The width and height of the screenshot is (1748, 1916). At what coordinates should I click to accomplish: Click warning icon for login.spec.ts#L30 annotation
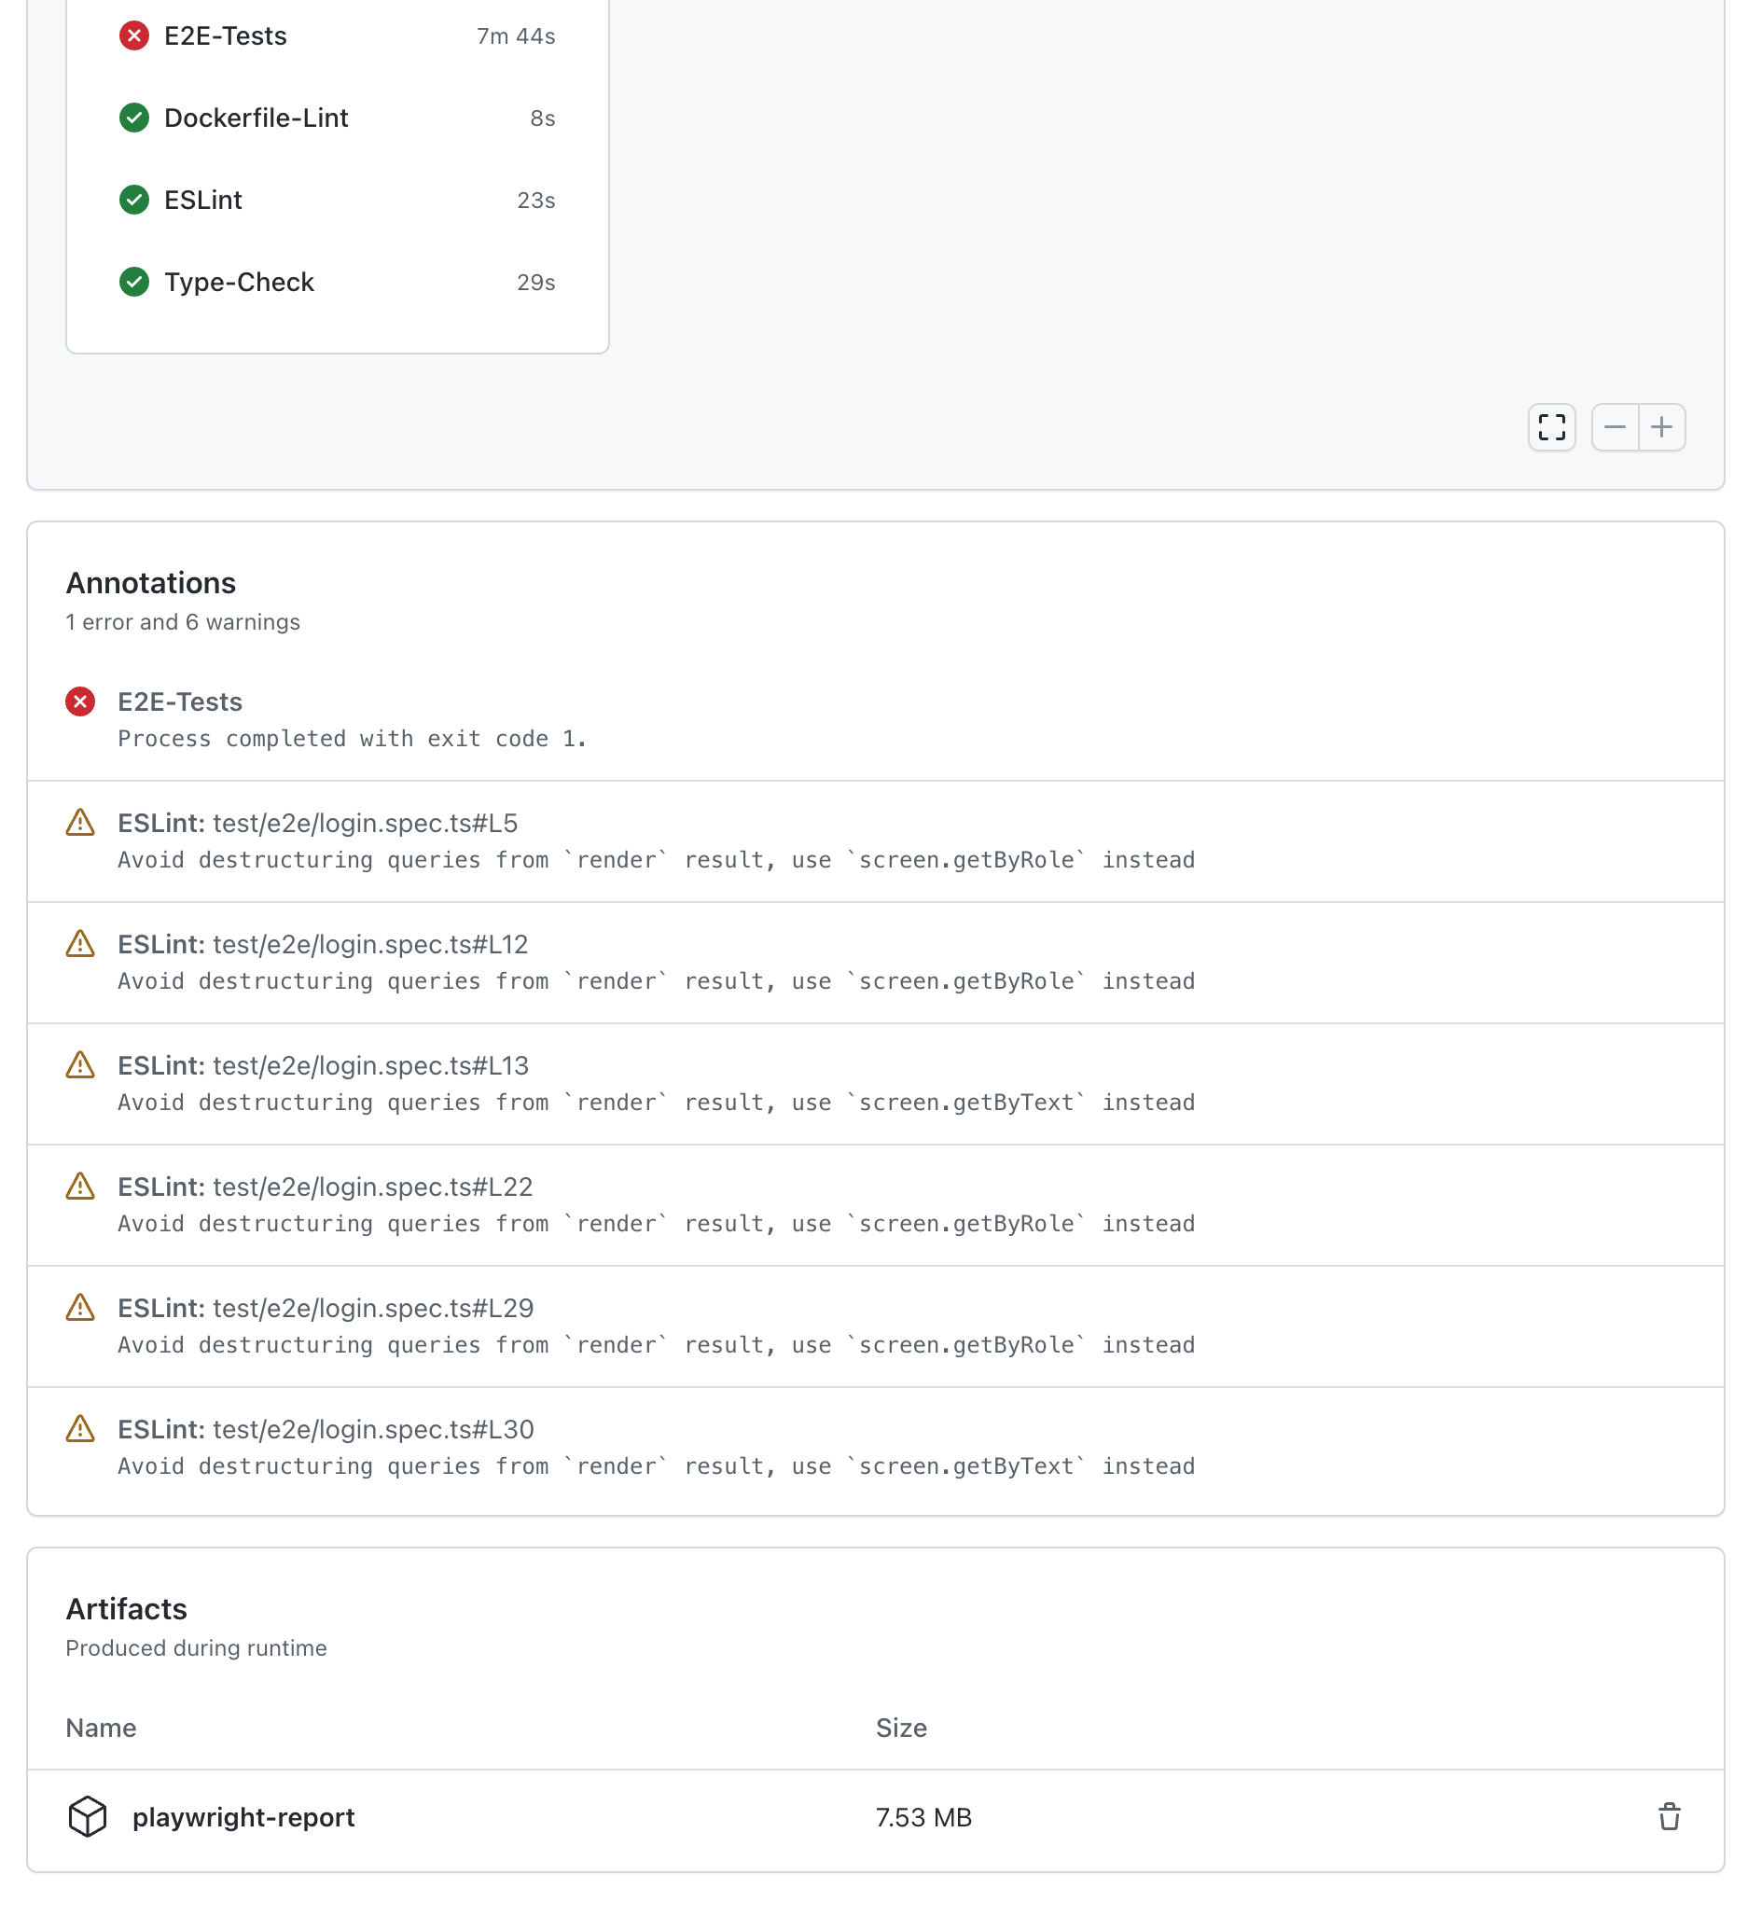pos(80,1428)
